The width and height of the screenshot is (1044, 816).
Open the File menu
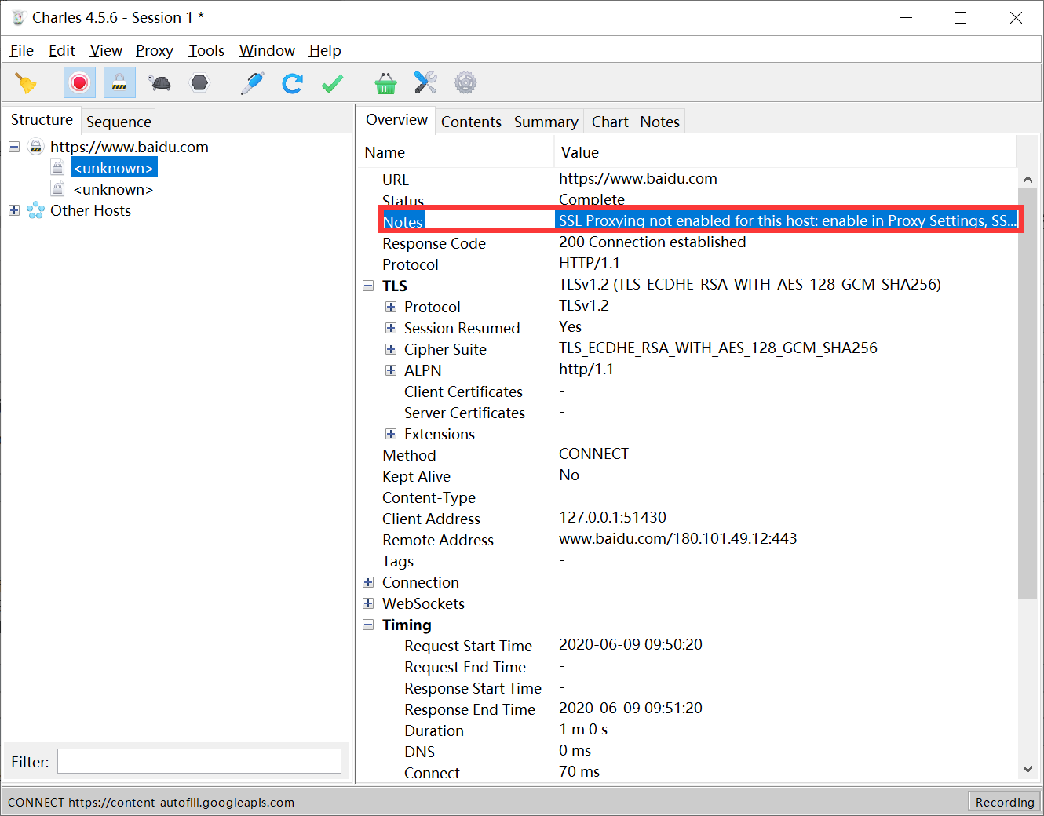click(x=21, y=50)
